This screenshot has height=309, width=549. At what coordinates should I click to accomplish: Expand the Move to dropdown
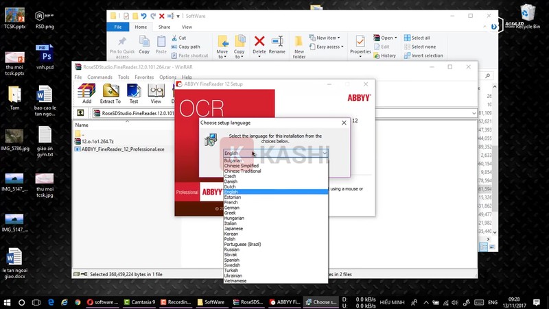[222, 55]
